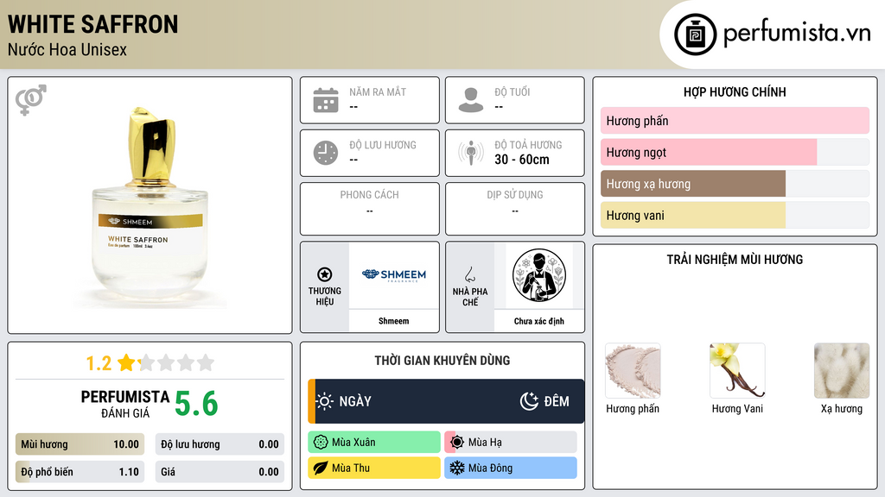Viewport: 885px width, 497px height.
Task: Click the perfumista.vn perfume bottle logo icon
Action: [x=695, y=35]
